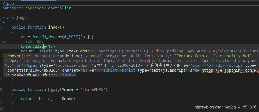This screenshot has height=112, width=259.
Task: Click the $s assignment variable
Action: click(x=23, y=37)
